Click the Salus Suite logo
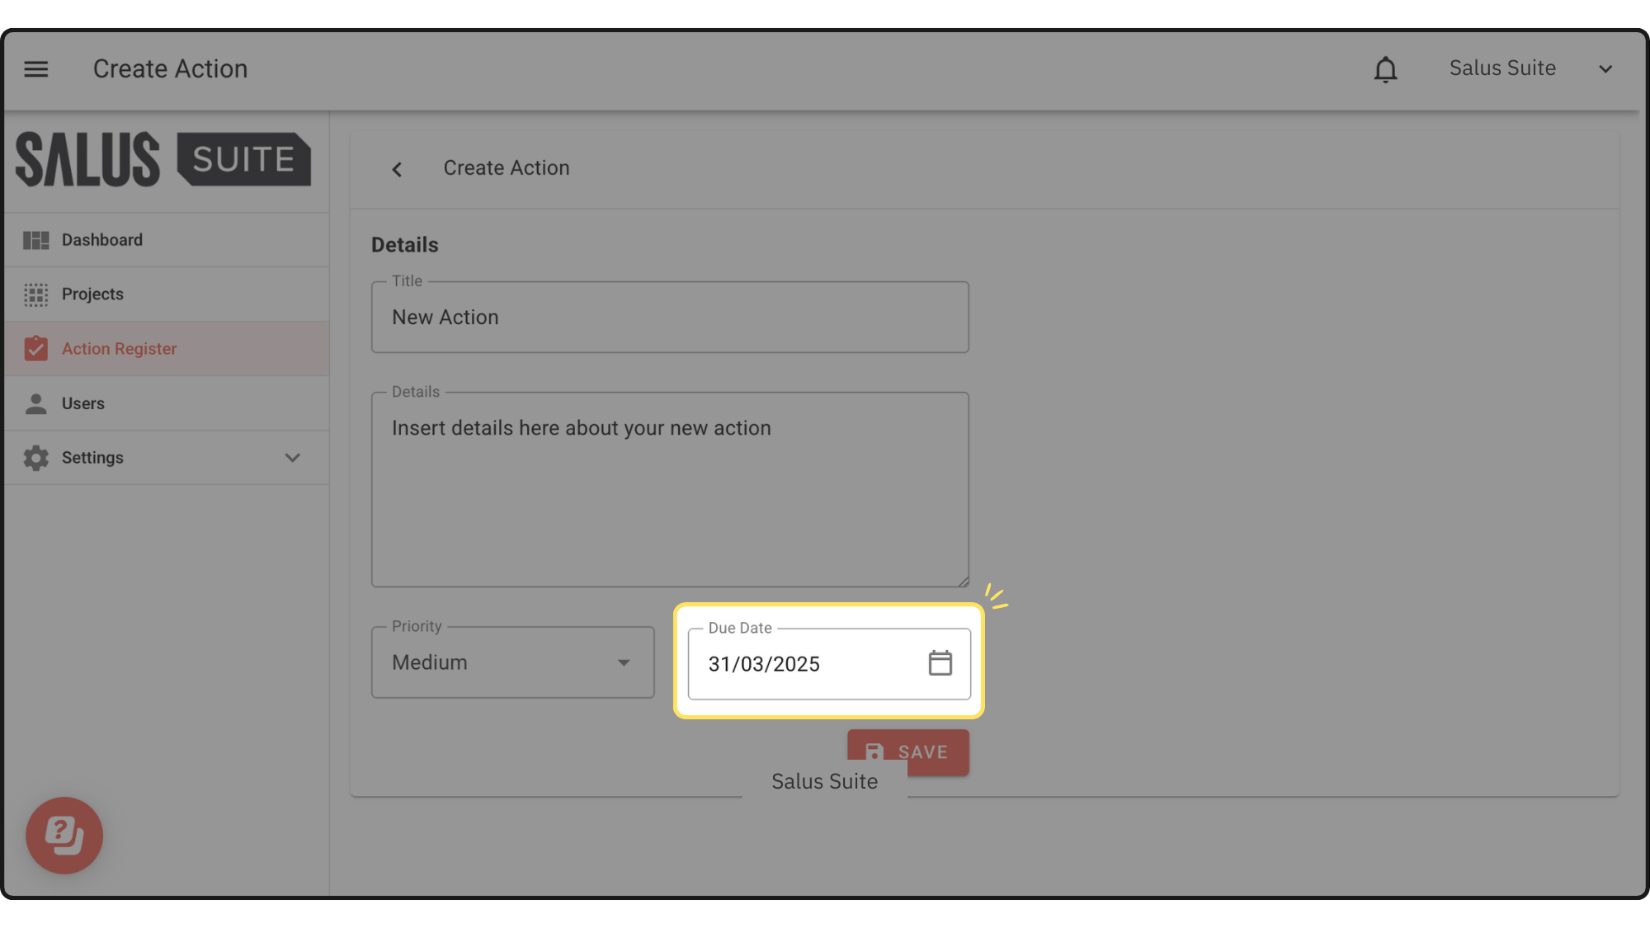 [163, 160]
